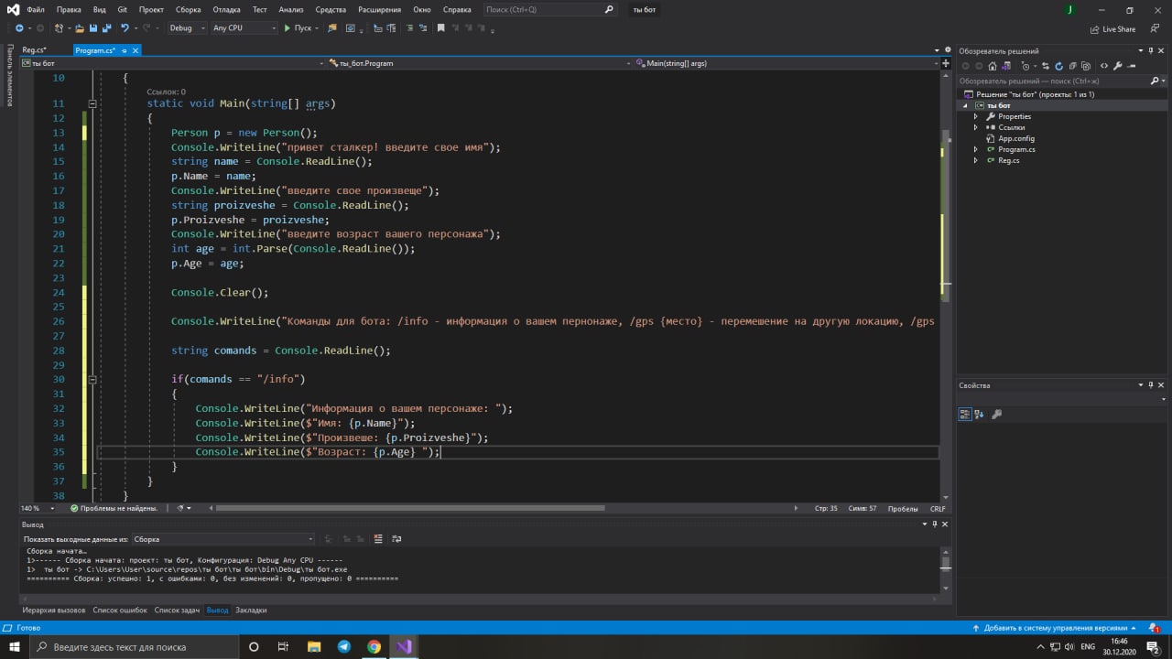Click the Cortana circle taskbar icon
The image size is (1172, 659).
[254, 646]
